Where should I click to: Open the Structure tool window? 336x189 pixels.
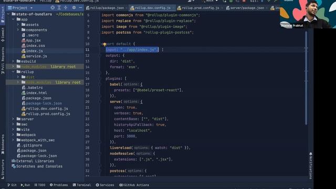pyautogui.click(x=3, y=169)
